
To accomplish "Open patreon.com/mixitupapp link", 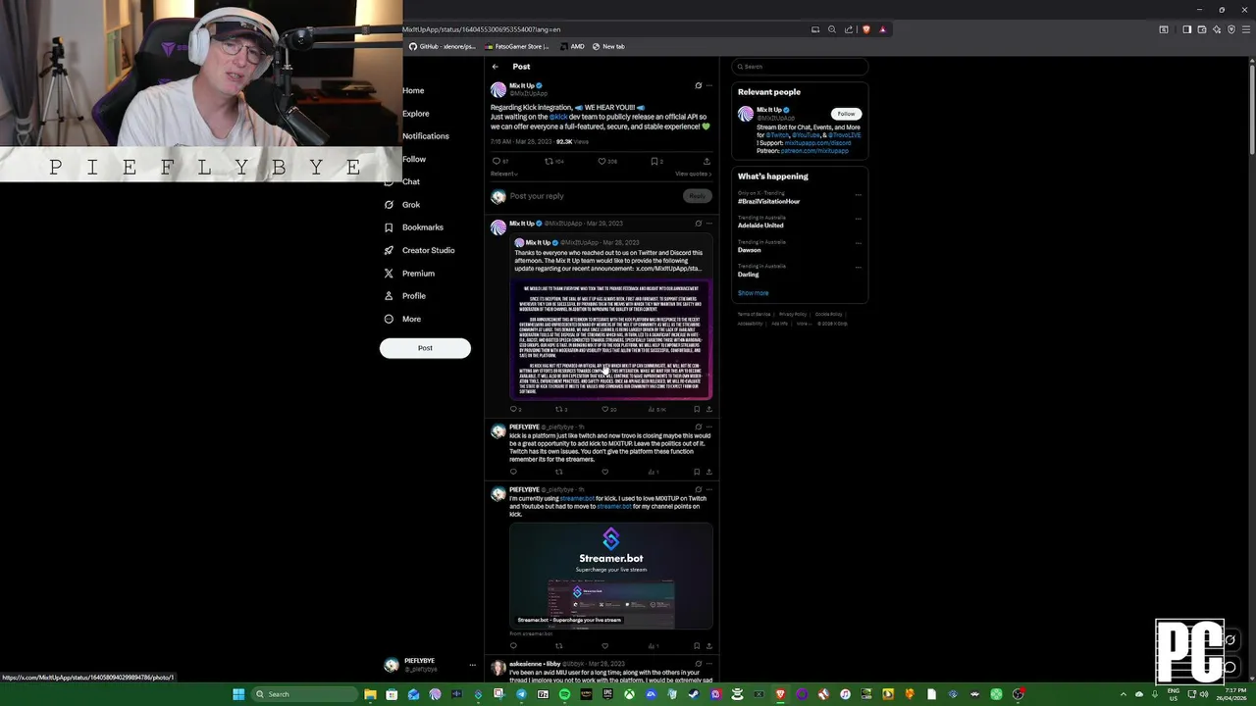I will click(816, 151).
